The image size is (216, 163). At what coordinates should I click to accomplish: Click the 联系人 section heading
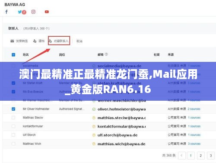tap(13, 29)
